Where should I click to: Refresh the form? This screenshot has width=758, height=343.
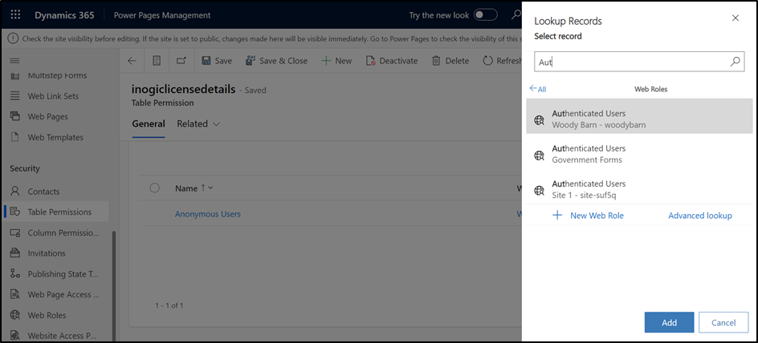click(x=503, y=61)
